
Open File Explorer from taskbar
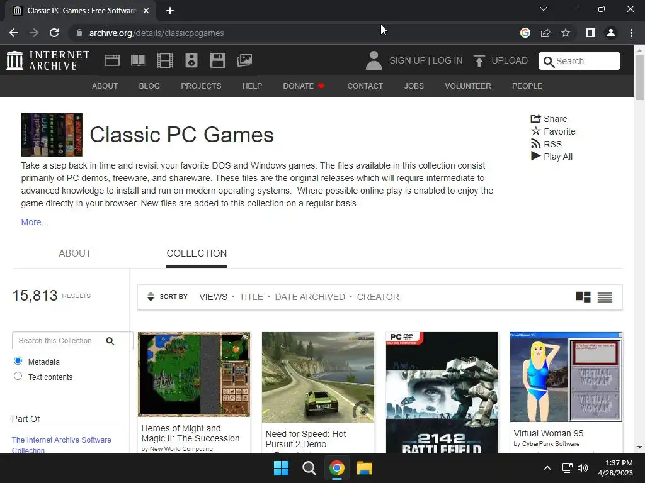(365, 468)
